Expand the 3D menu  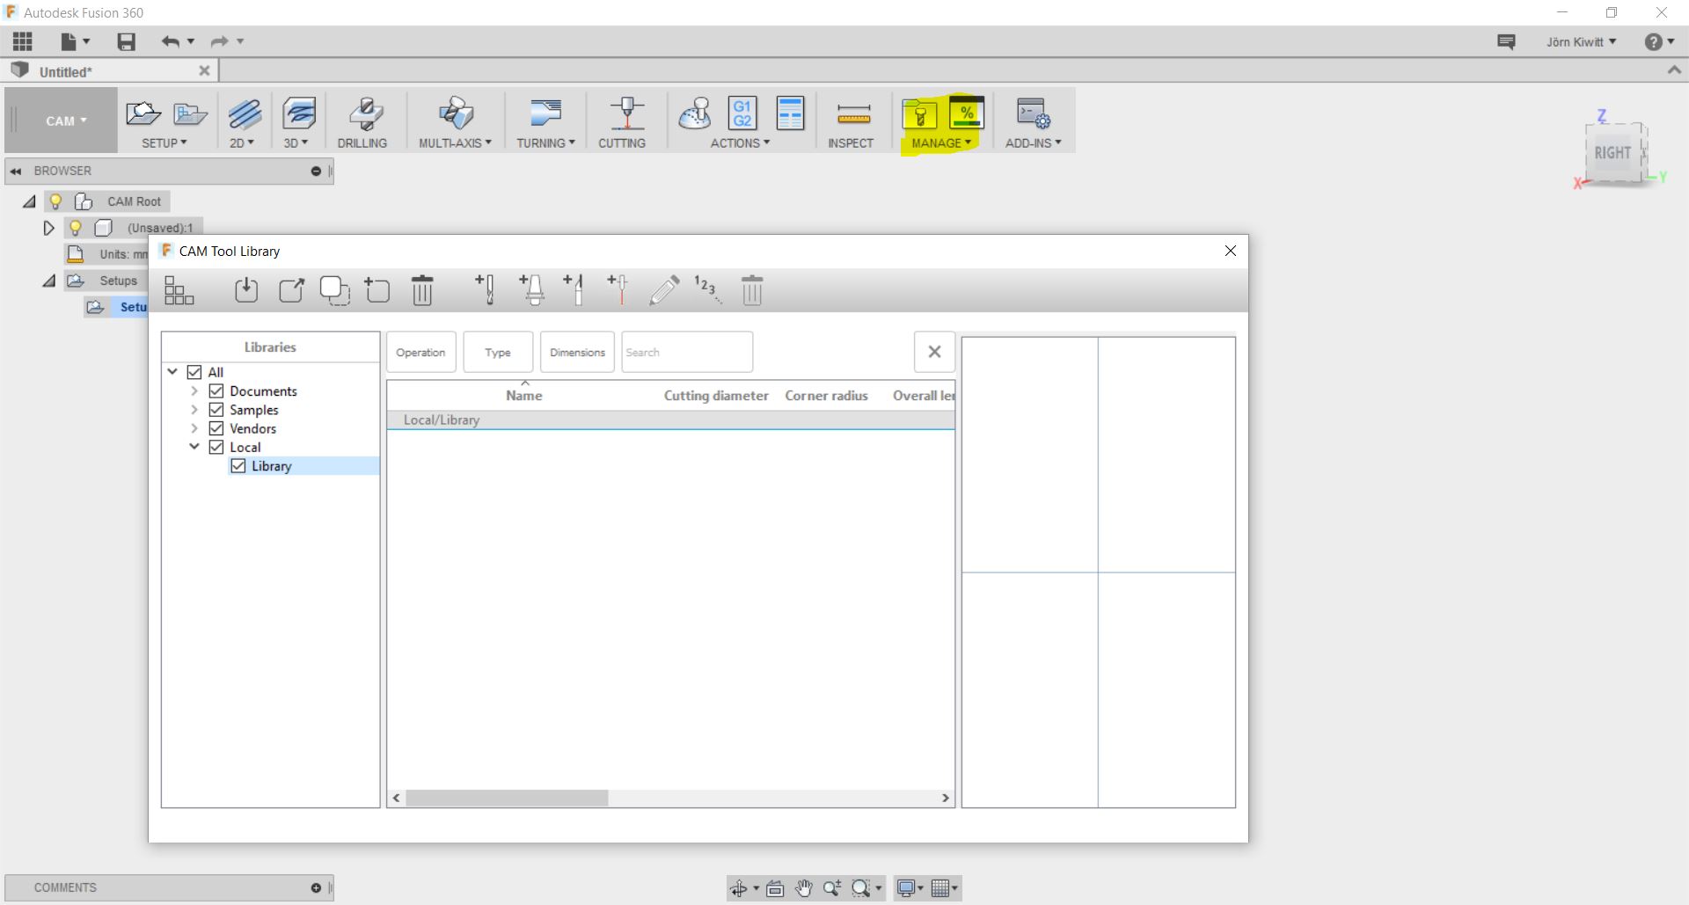click(x=296, y=142)
